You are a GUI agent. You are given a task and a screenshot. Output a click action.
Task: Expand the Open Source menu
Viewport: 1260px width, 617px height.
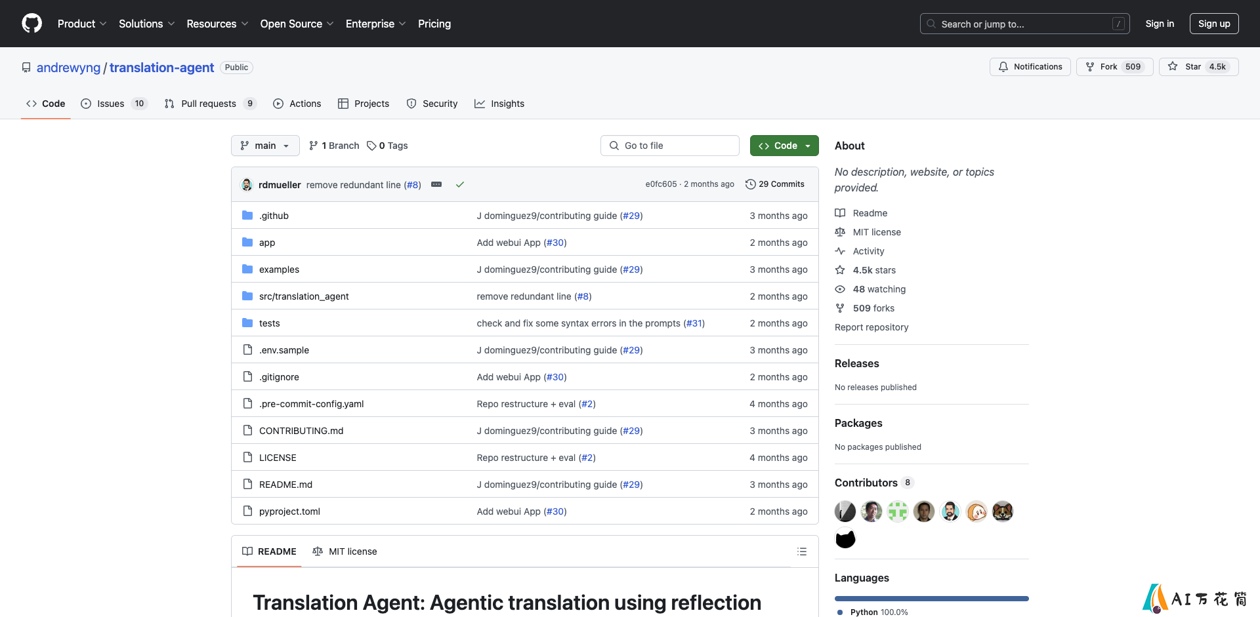(297, 24)
